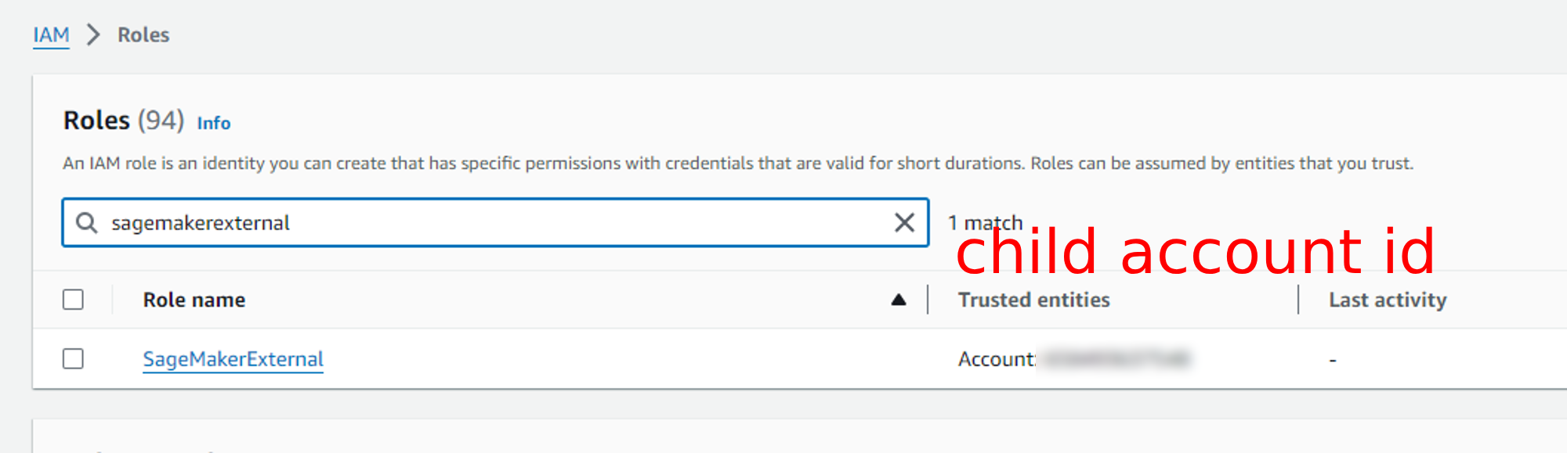Focus the roles search input field

pos(495,223)
